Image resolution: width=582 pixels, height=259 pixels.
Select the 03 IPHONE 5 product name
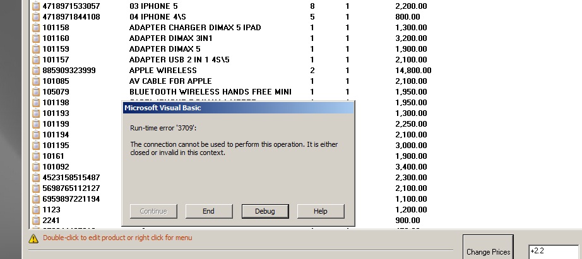click(153, 6)
